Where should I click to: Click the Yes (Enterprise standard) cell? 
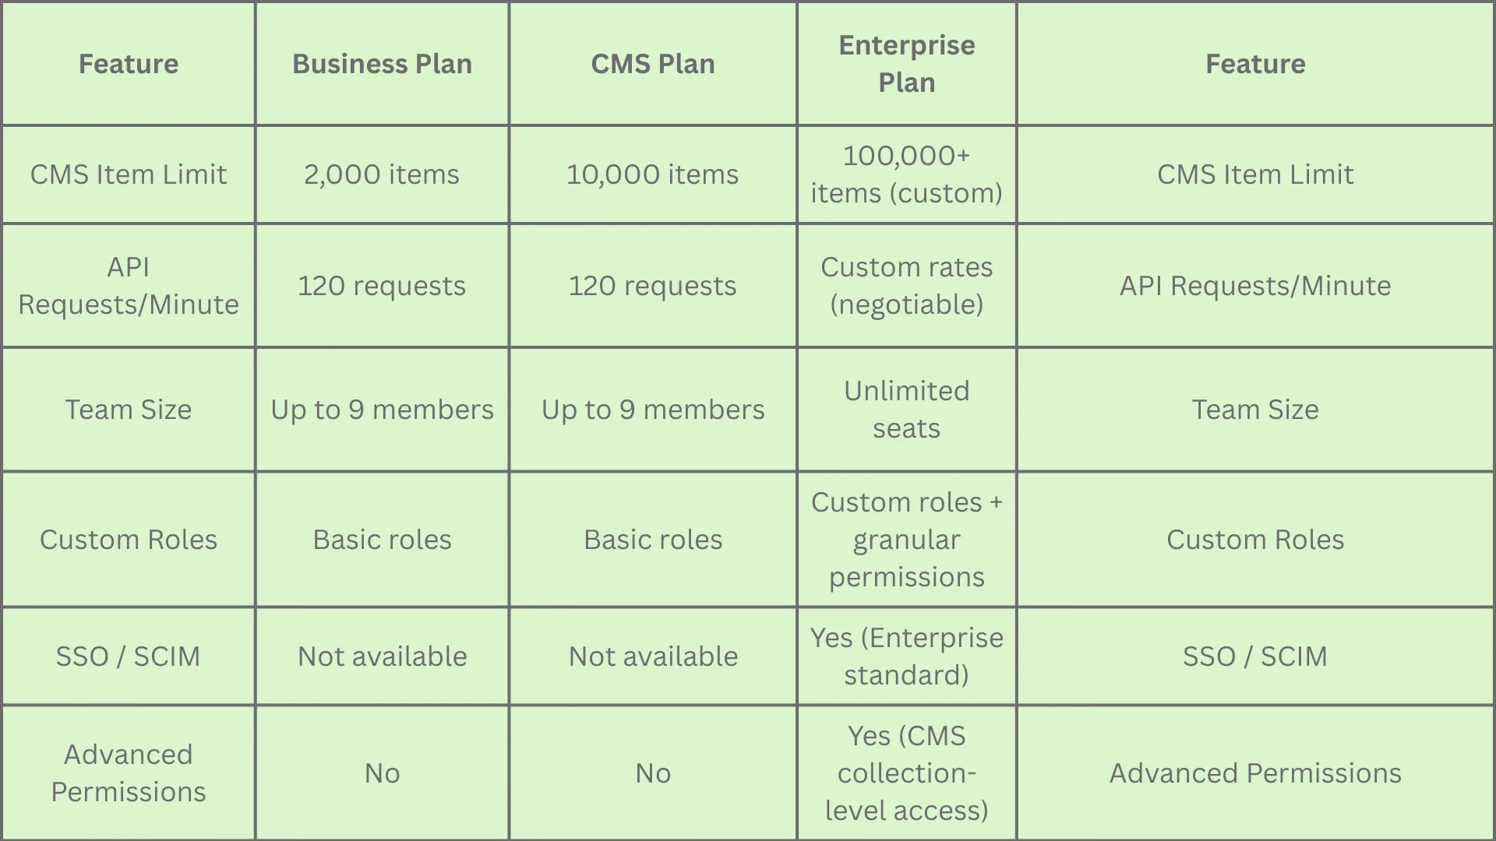click(907, 656)
